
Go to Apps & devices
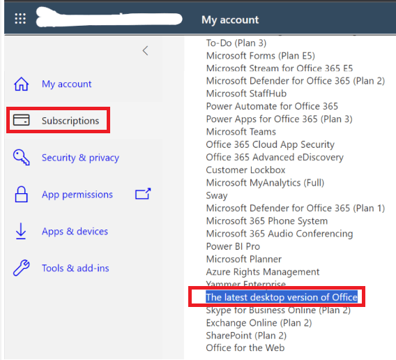[75, 232]
